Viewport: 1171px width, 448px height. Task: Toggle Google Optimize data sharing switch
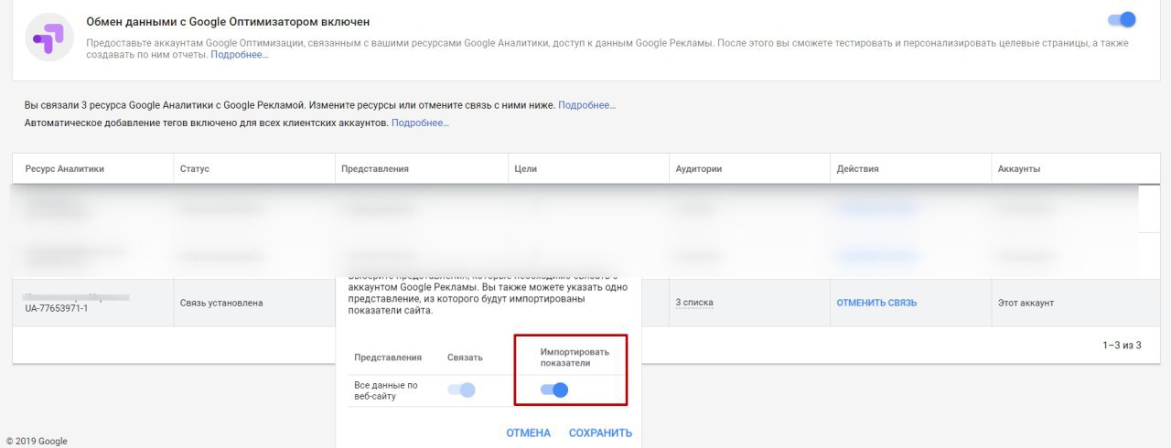pos(1121,19)
